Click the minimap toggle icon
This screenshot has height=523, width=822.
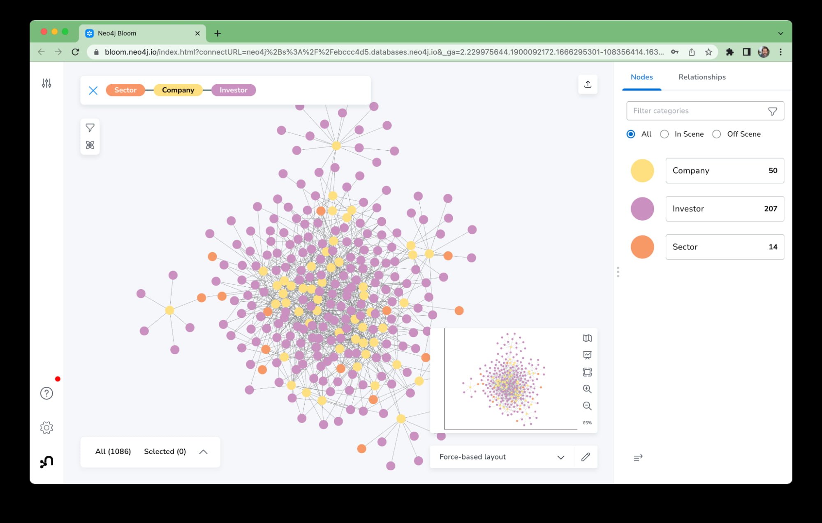point(587,338)
